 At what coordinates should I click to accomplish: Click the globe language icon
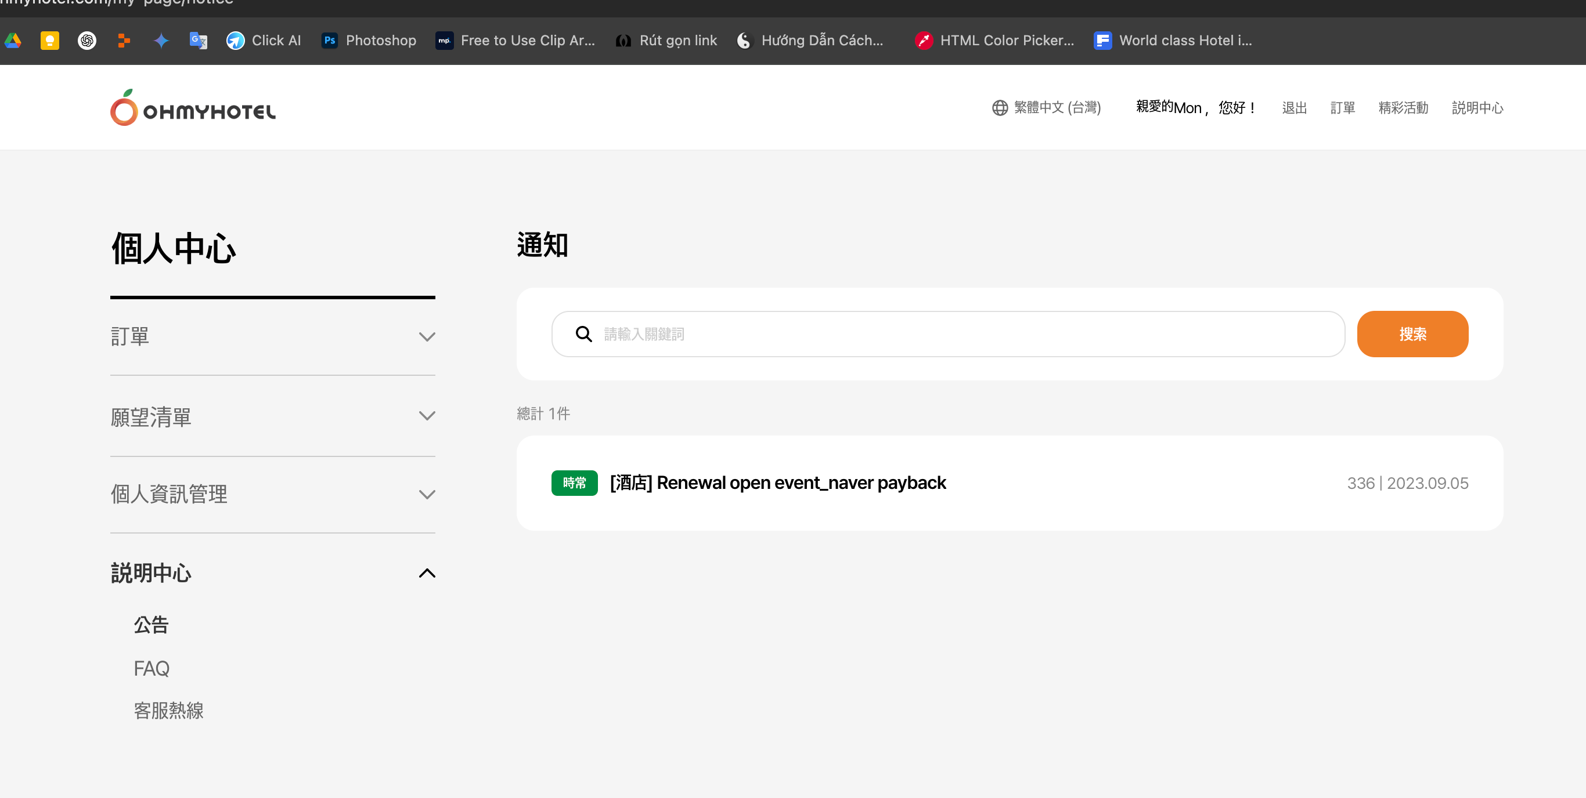tap(999, 108)
